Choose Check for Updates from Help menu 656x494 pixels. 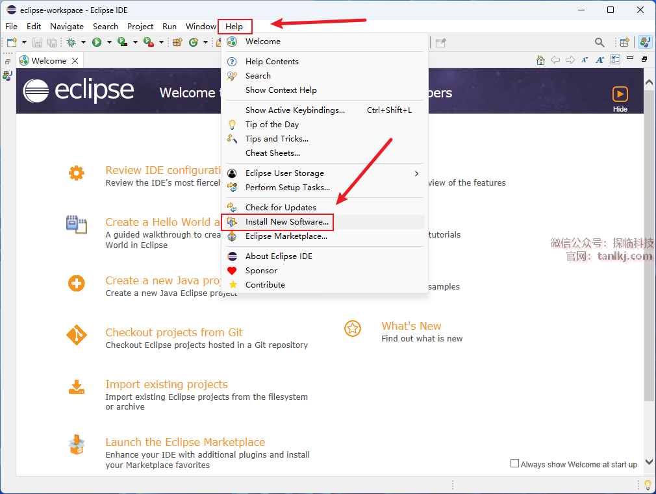tap(281, 208)
